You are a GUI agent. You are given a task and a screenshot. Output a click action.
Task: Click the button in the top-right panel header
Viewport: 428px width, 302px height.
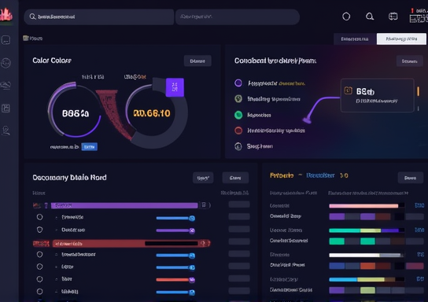coord(409,61)
